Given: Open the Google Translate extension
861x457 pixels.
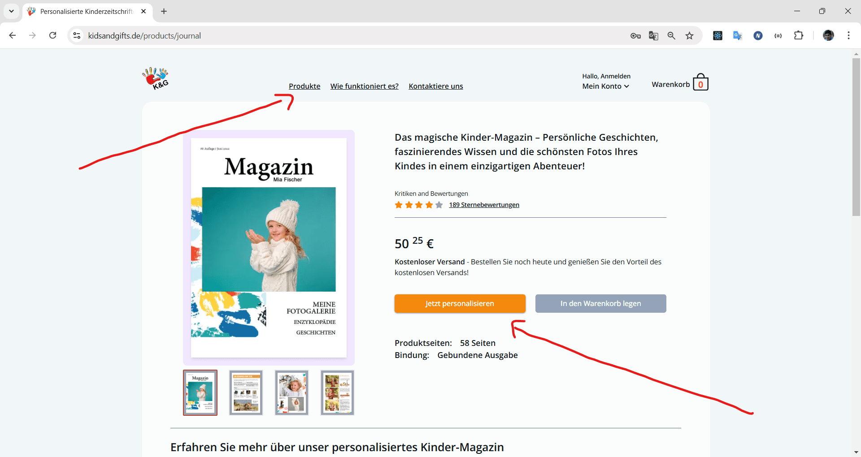Looking at the screenshot, I should (737, 35).
